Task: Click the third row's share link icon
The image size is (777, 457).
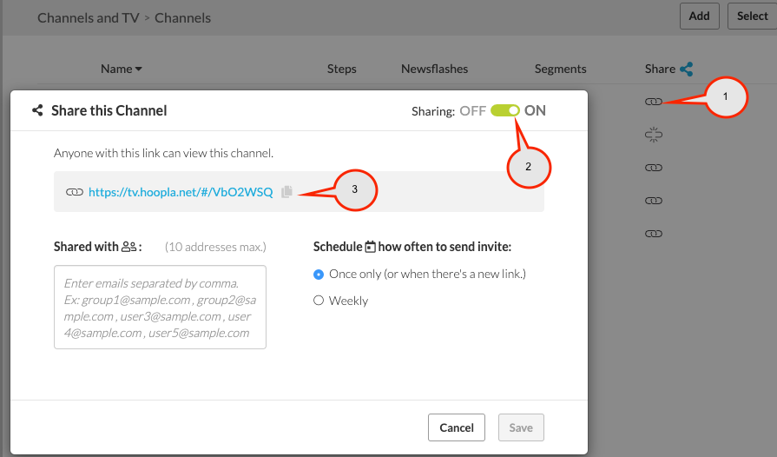Action: pos(654,168)
